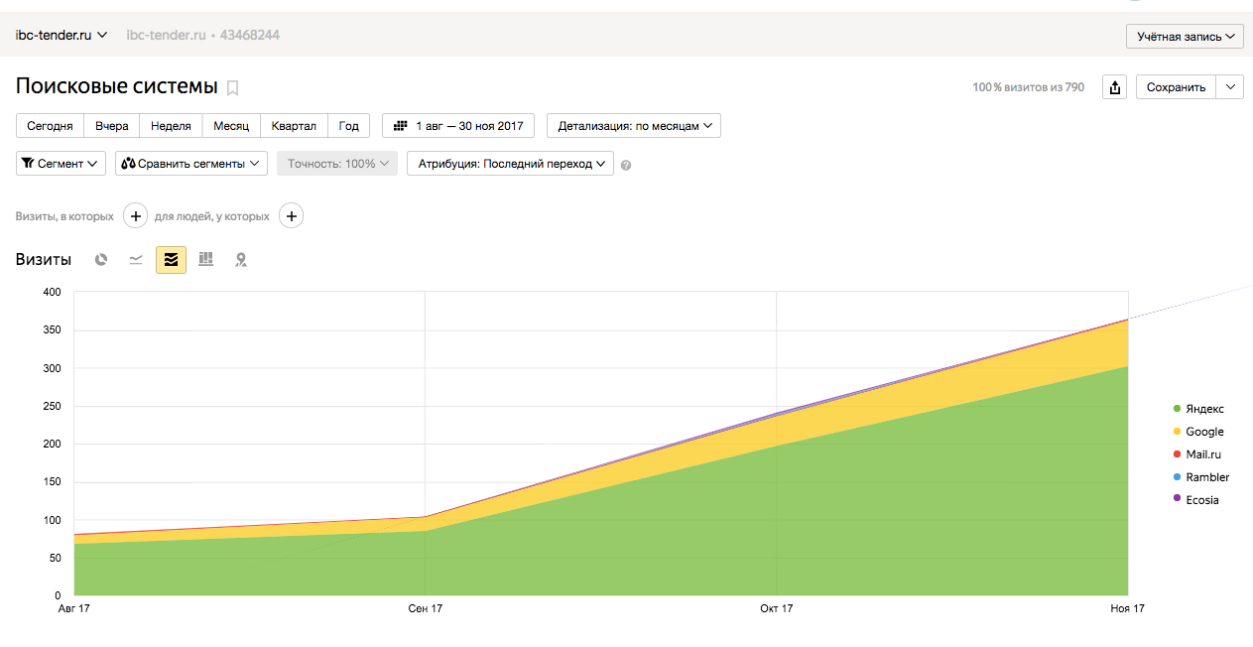Viewport: 1253px width, 647px height.
Task: Switch to pie chart view
Action: (101, 260)
